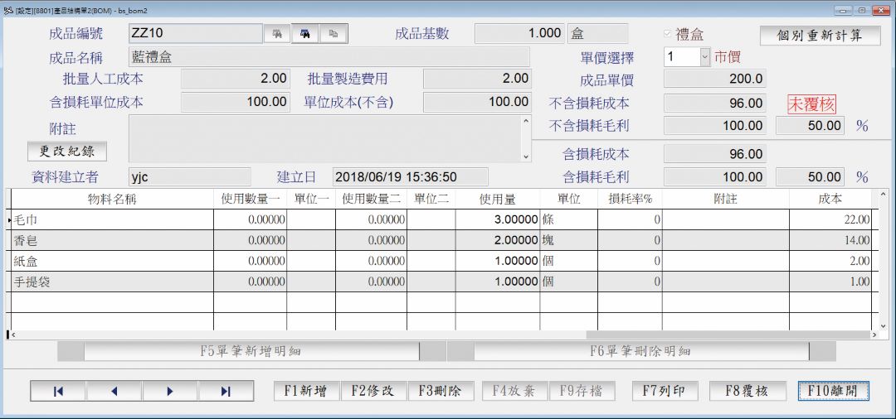
Task: Click F5單筆新增明細 button
Action: point(251,351)
